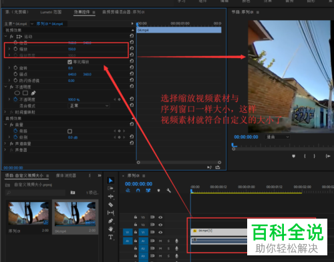This screenshot has height=262, width=334.
Task: Expand the 旋转 Rotation property
Action: 9,67
